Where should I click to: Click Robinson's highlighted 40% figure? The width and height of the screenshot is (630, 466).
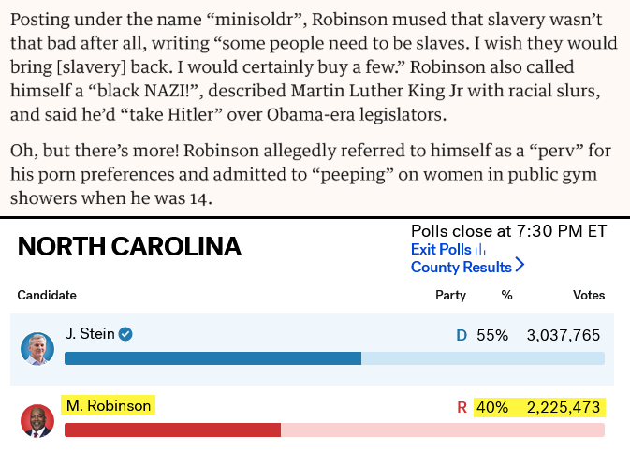[491, 407]
